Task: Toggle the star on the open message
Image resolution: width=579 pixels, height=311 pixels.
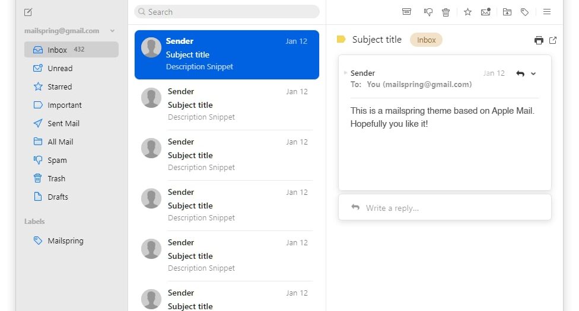Action: point(467,12)
